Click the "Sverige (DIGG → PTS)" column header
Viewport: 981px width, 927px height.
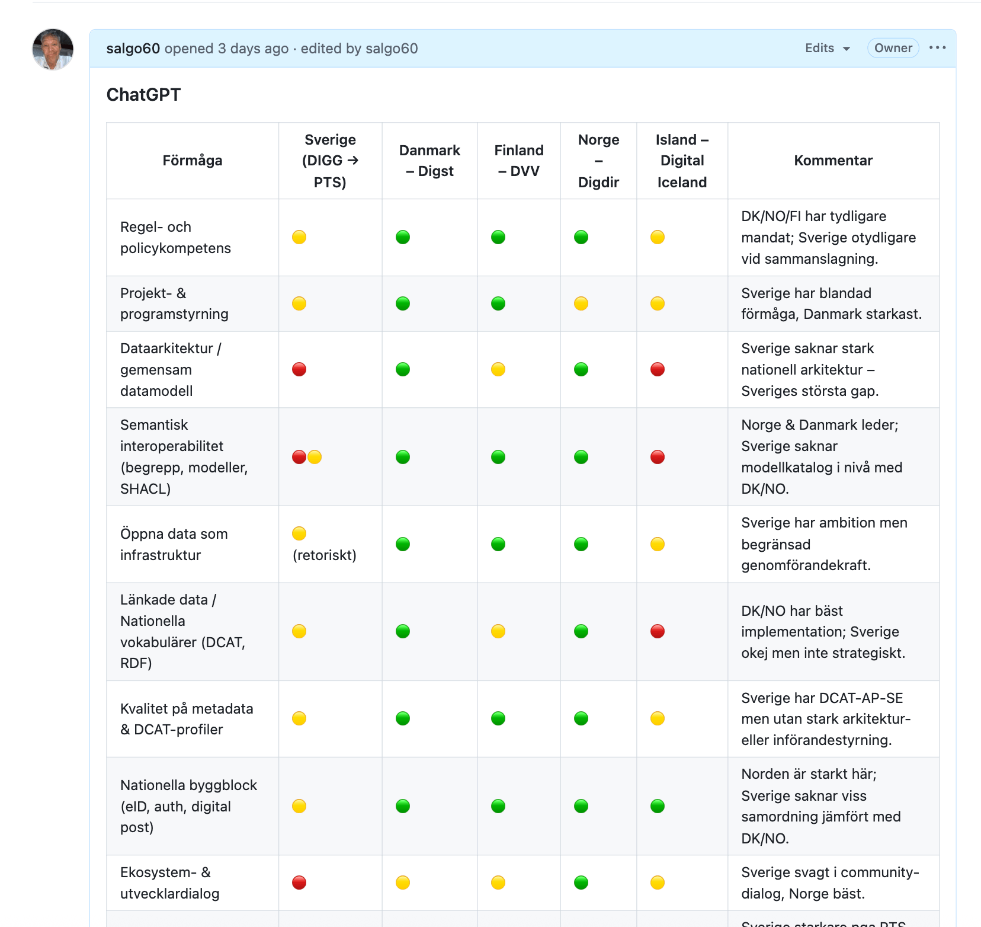[330, 161]
